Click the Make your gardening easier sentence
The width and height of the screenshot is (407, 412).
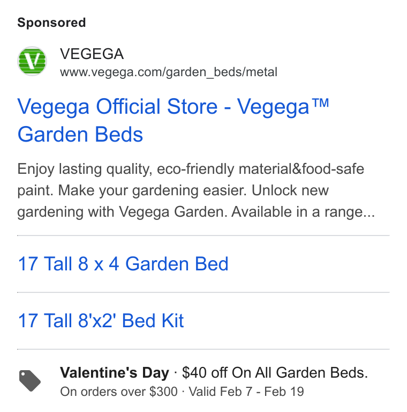[153, 190]
